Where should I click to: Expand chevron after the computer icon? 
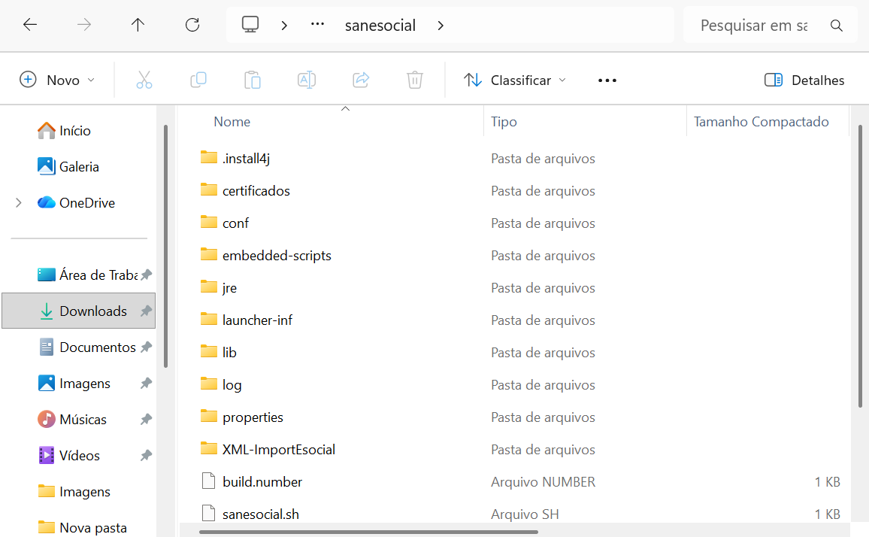284,26
